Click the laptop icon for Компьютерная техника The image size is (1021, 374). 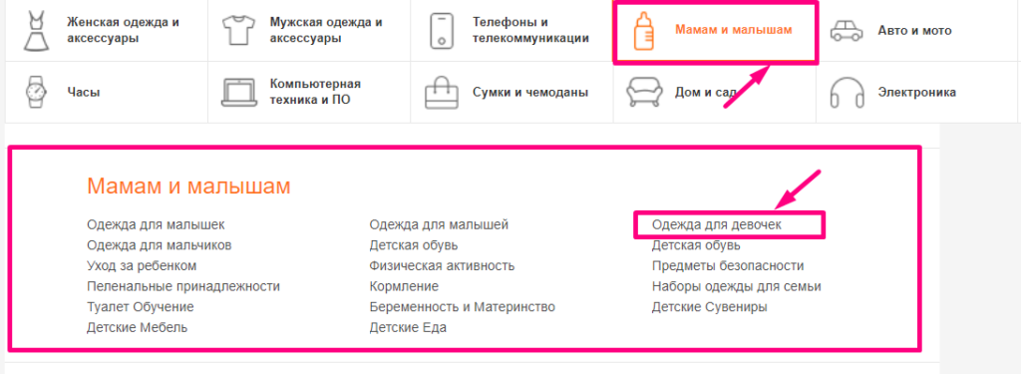(239, 92)
